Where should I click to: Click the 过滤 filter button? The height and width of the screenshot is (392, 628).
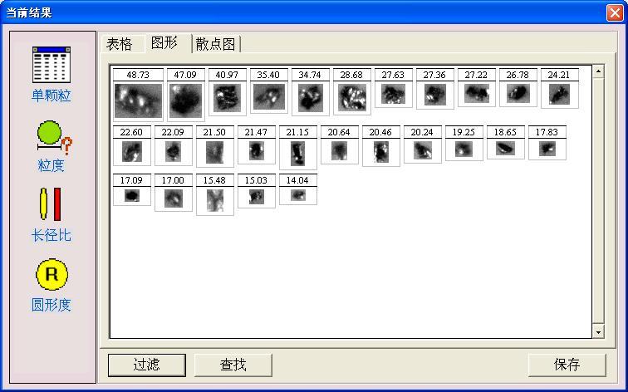[146, 365]
